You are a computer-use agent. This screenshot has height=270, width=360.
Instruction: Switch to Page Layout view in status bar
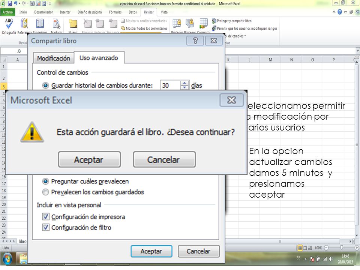[305, 248]
